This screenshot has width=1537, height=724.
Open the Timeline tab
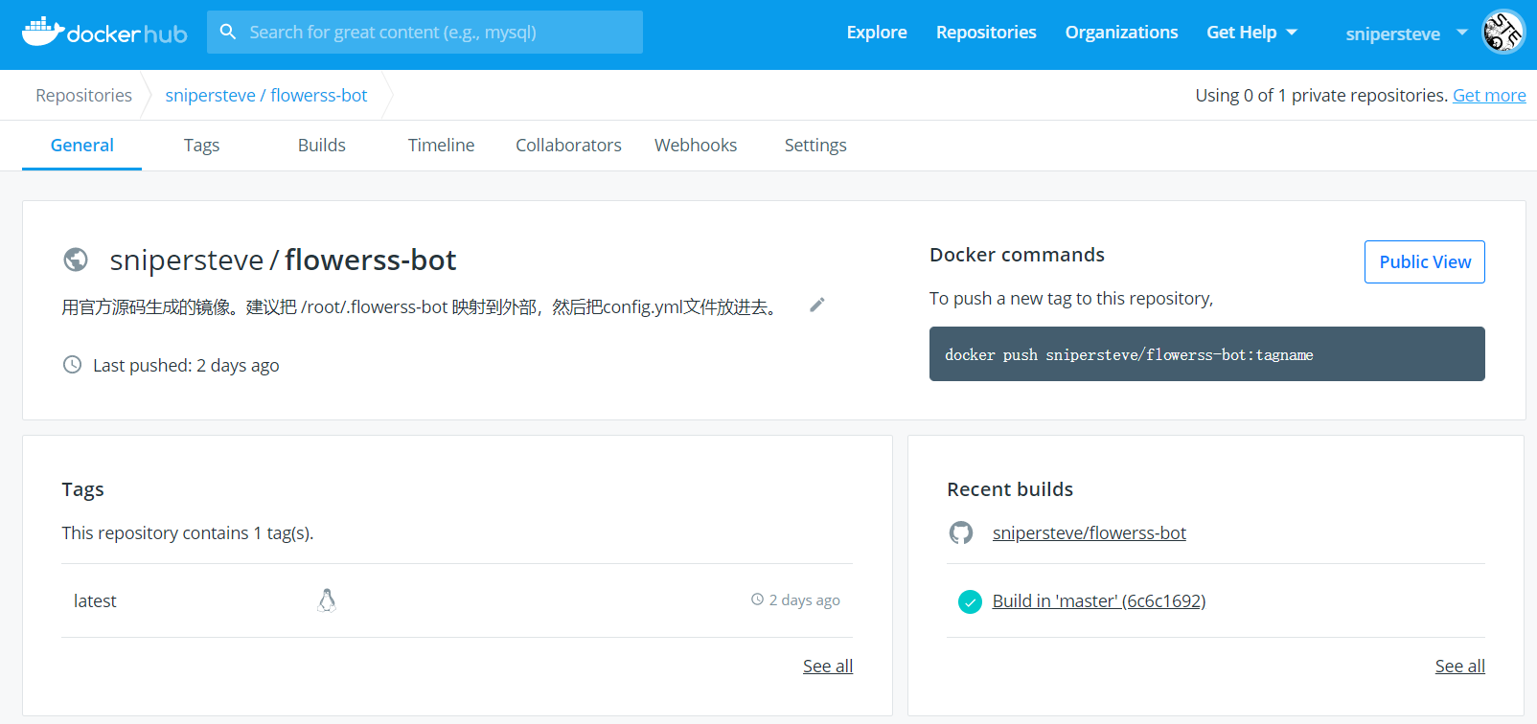pos(441,146)
